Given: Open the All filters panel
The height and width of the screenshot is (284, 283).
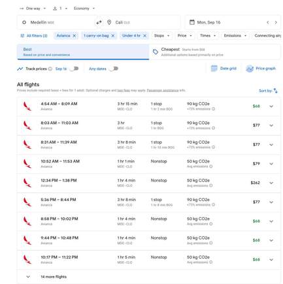Looking at the screenshot, I should (34, 36).
